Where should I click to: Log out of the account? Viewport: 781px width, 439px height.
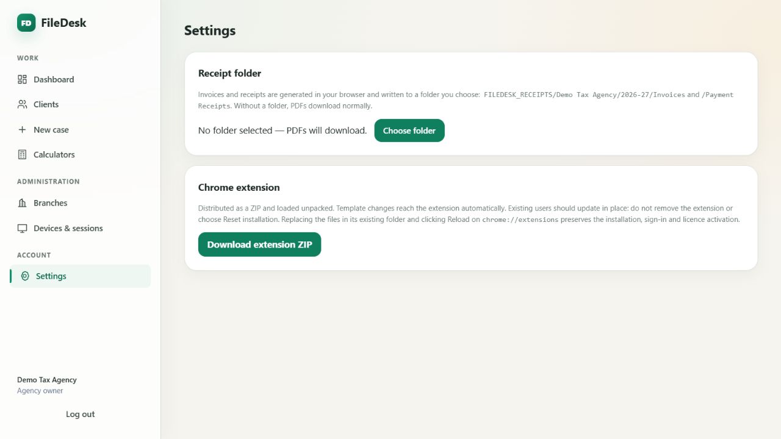(x=81, y=414)
